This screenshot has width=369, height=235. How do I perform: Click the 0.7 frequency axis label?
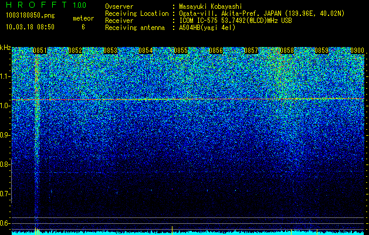5,194
